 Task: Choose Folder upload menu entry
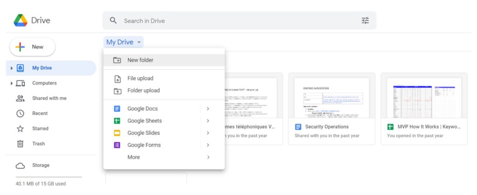(x=143, y=90)
